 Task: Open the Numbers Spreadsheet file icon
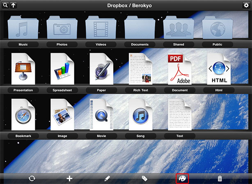(x=62, y=69)
